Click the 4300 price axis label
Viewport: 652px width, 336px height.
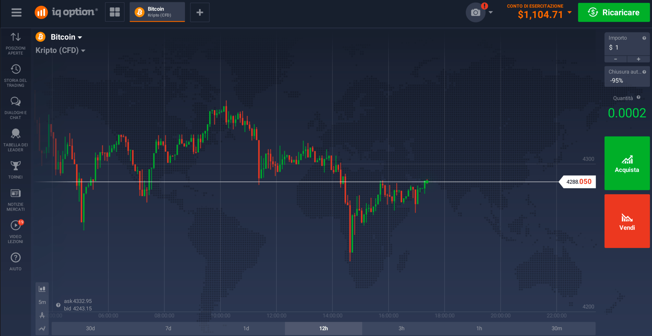(588, 159)
